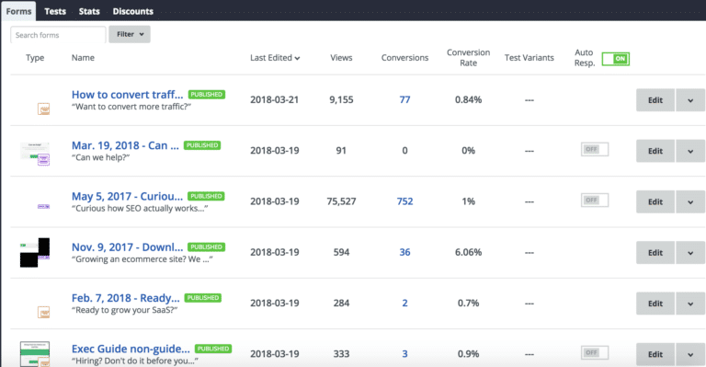
Task: Click the orange type icon for Feb. 7, 2018 form
Action: 44,312
